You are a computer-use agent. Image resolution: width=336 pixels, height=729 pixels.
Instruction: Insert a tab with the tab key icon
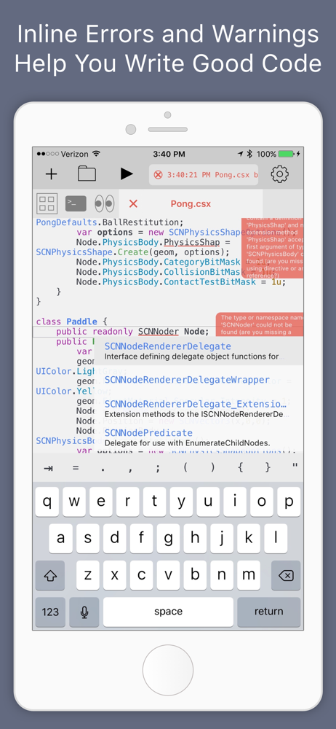point(48,468)
